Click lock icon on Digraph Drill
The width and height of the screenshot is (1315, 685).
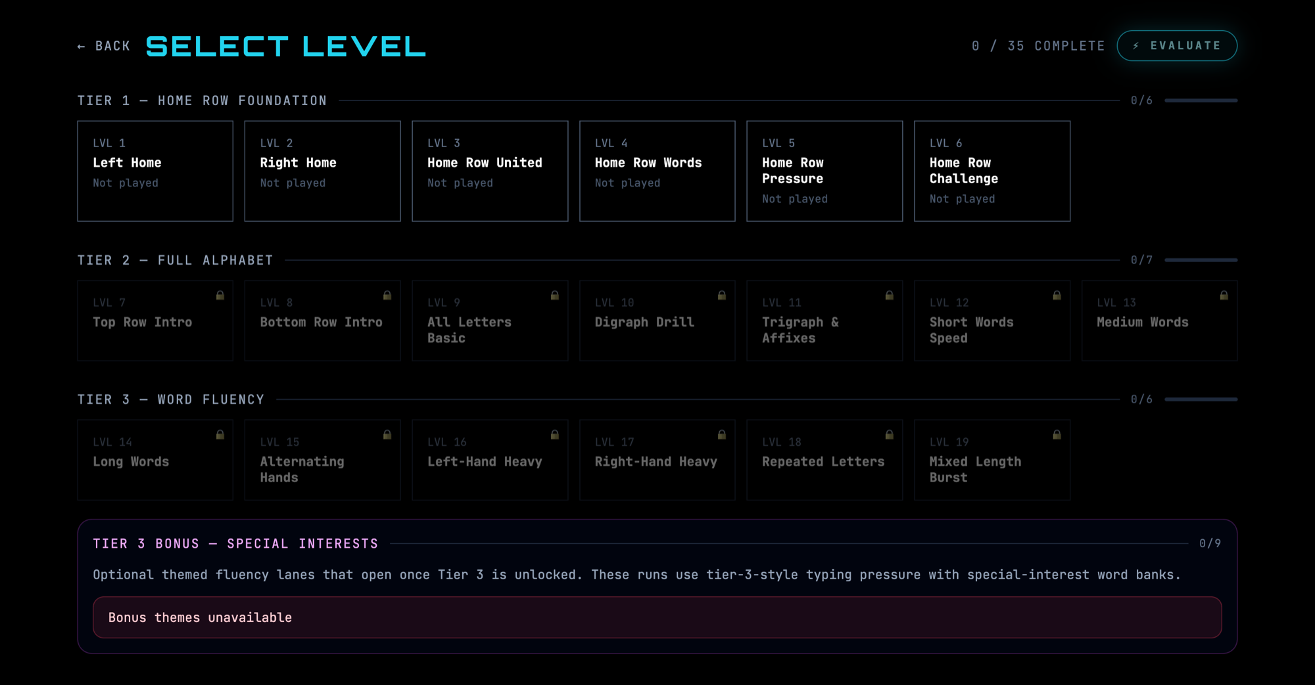pos(722,296)
